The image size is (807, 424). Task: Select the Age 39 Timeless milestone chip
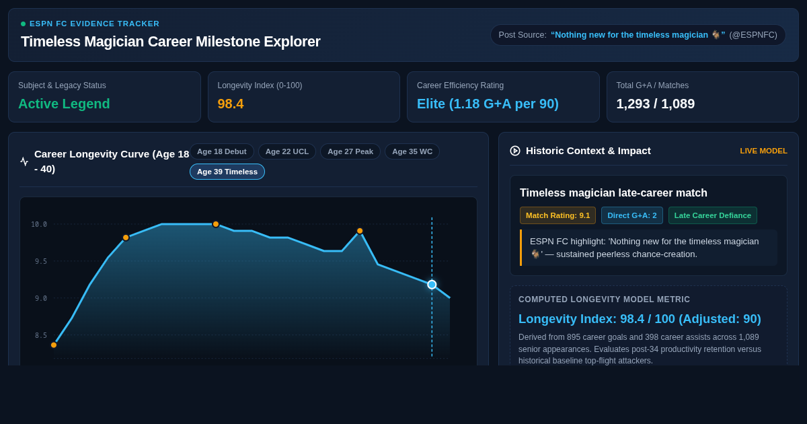[x=227, y=172]
